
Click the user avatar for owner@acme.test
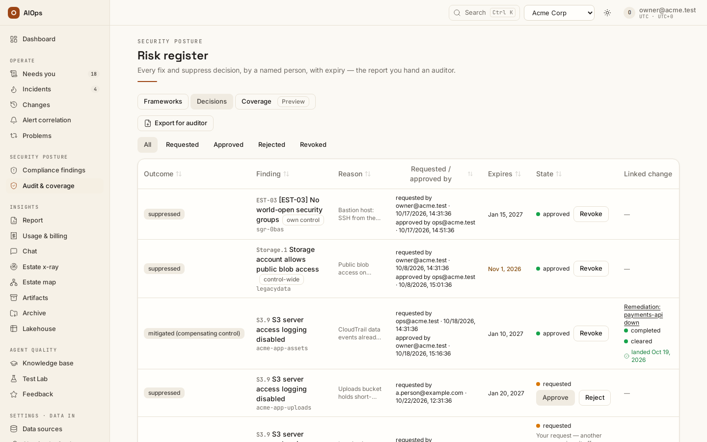pyautogui.click(x=629, y=13)
